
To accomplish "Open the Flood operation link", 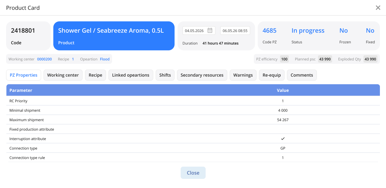I will point(105,59).
